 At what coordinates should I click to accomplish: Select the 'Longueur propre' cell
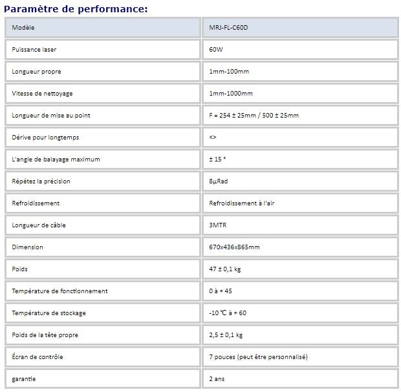coord(36,72)
